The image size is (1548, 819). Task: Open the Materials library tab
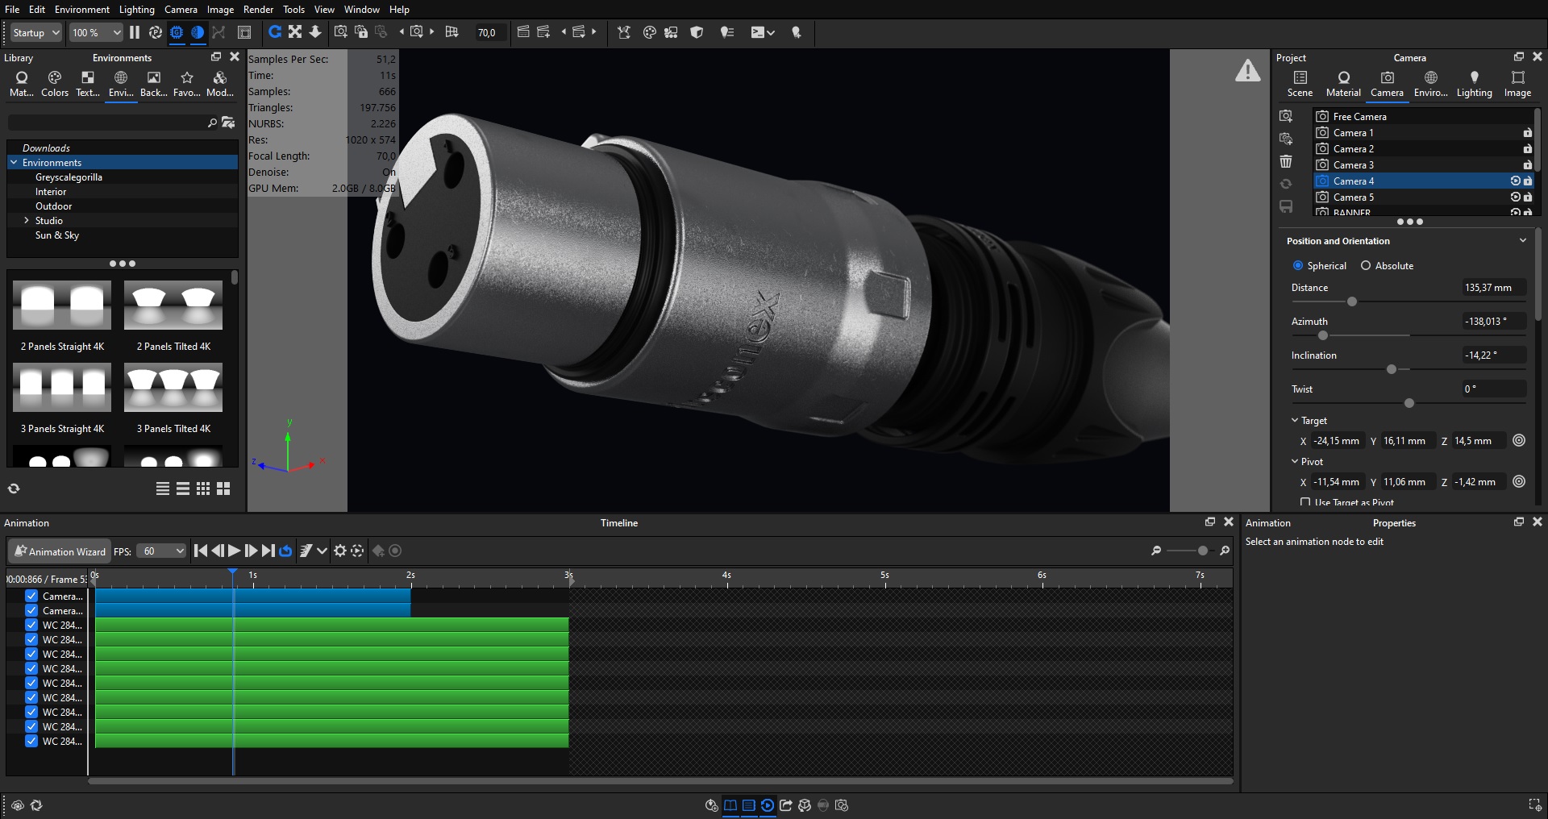click(x=22, y=83)
